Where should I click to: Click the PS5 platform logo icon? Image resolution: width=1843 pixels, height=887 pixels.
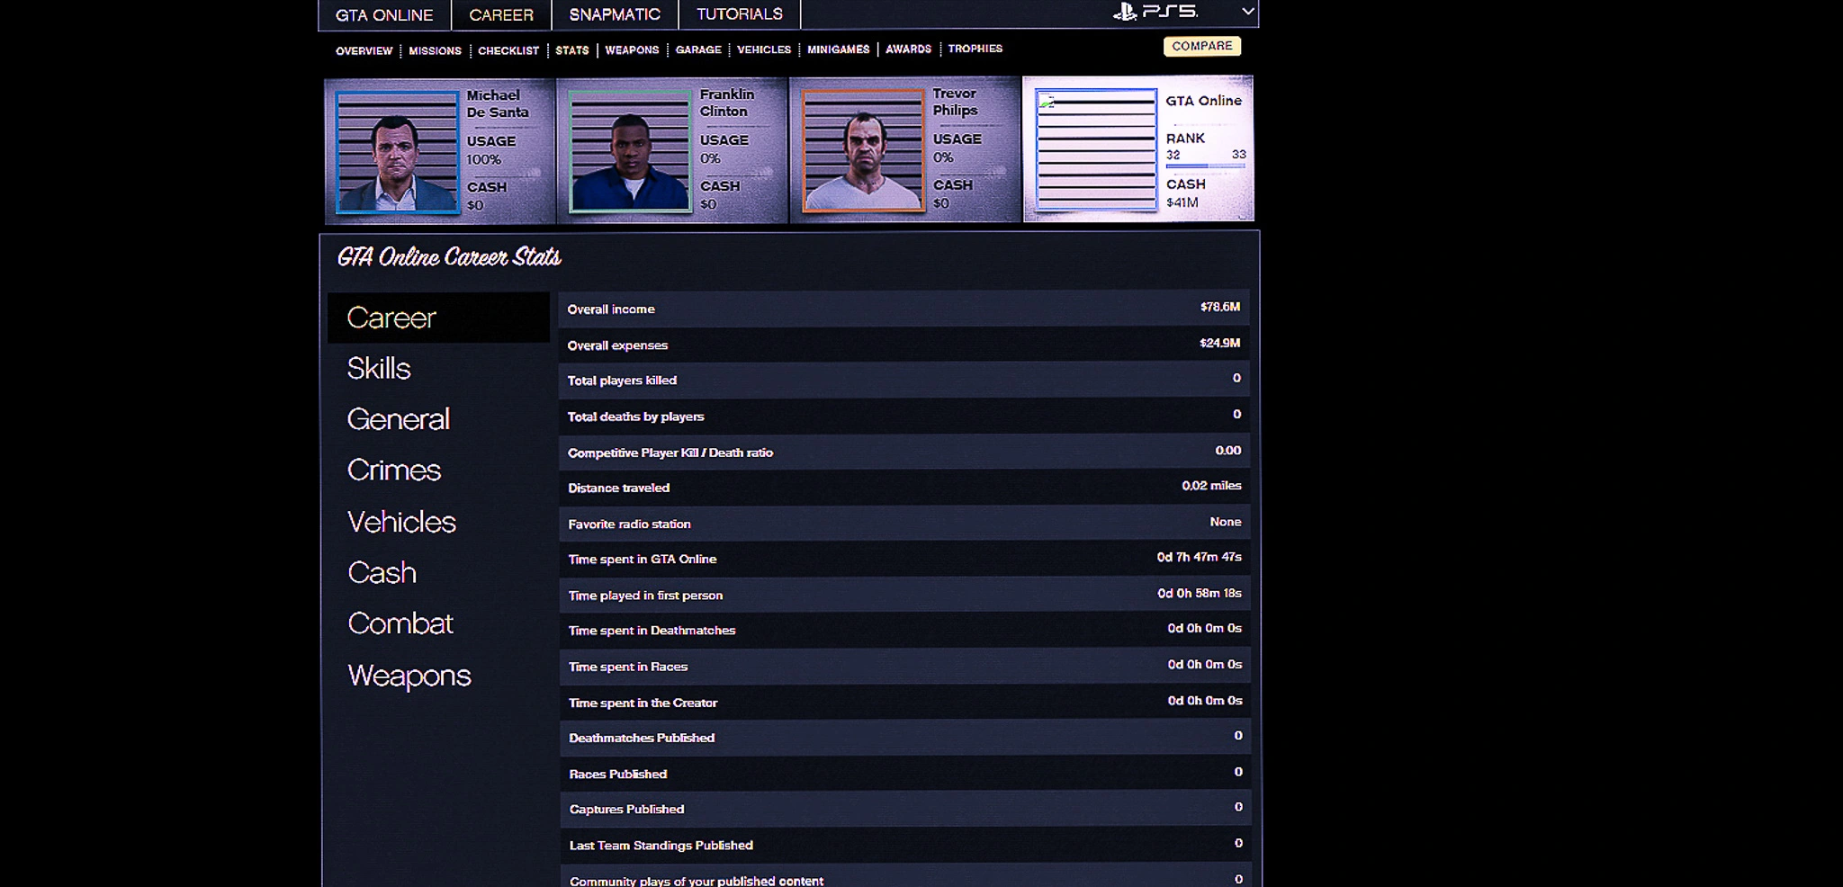pos(1155,12)
